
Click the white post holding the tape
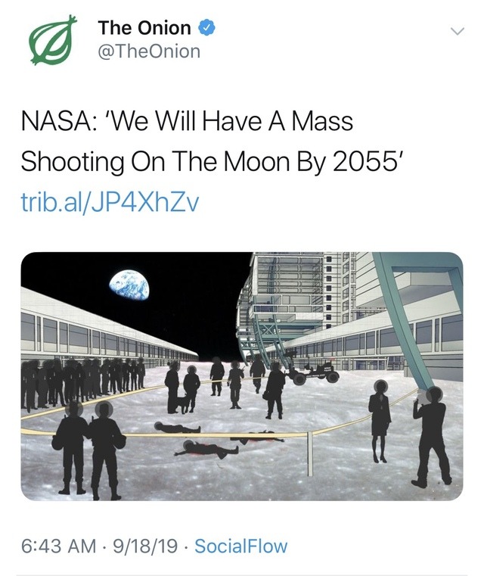click(310, 454)
